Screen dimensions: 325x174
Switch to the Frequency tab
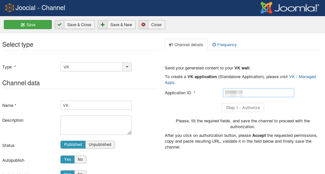[224, 45]
